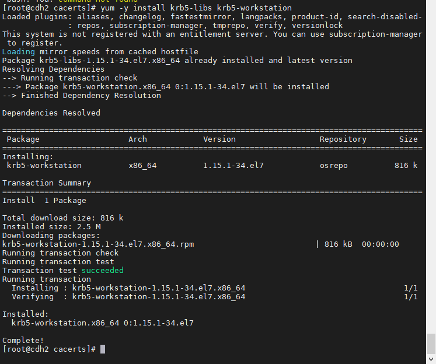436x364 pixels.
Task: Click the 'Installing:' table section label
Action: (28, 157)
